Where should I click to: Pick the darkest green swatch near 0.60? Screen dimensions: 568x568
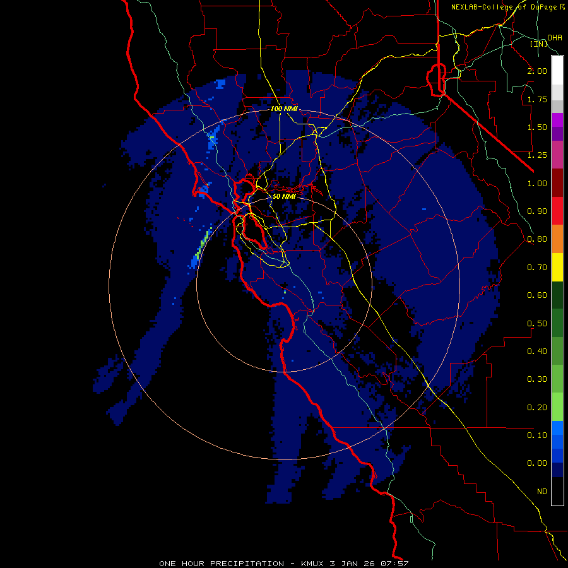[557, 295]
